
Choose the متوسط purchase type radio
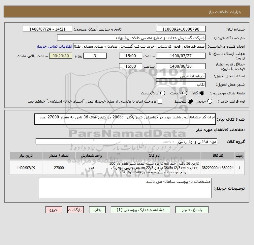[x=190, y=101]
